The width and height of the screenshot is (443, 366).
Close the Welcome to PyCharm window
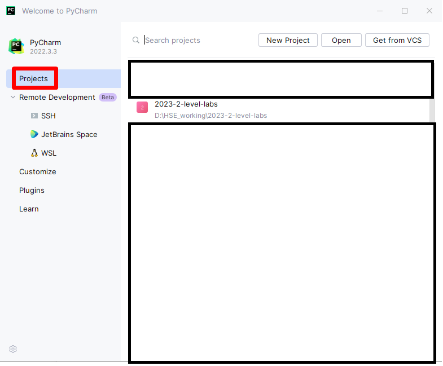pyautogui.click(x=429, y=11)
